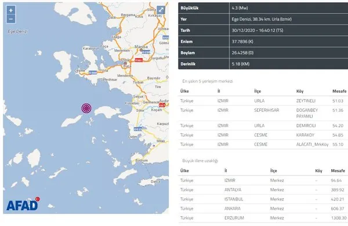This screenshot has width=348, height=226.
Task: Click the ANKARA row in big cities table
Action: point(263,209)
